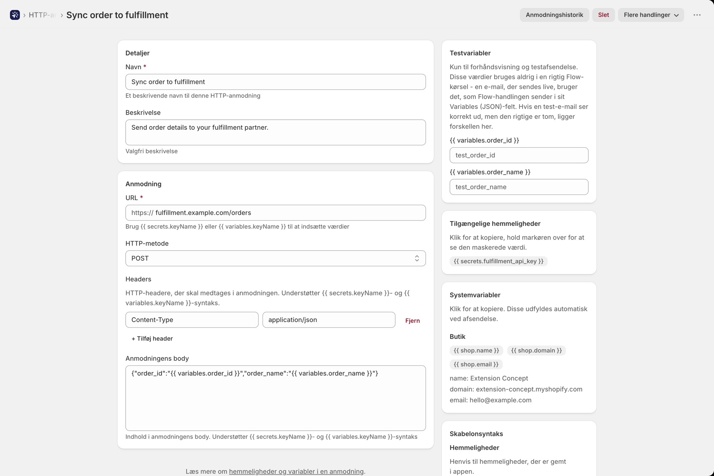The image size is (714, 476).
Task: Copy the shop.domain system variable
Action: click(x=536, y=351)
